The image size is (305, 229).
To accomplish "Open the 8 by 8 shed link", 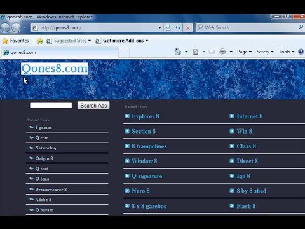I will pos(251,191).
